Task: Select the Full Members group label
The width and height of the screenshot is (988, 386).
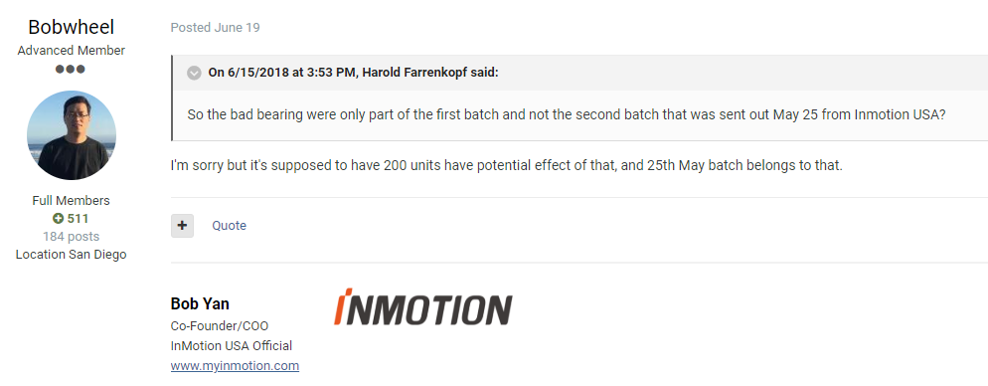Action: [x=72, y=201]
